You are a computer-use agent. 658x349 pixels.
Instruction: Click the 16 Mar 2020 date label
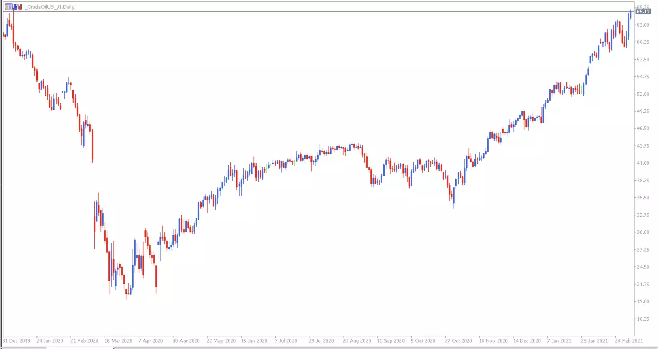tap(118, 341)
